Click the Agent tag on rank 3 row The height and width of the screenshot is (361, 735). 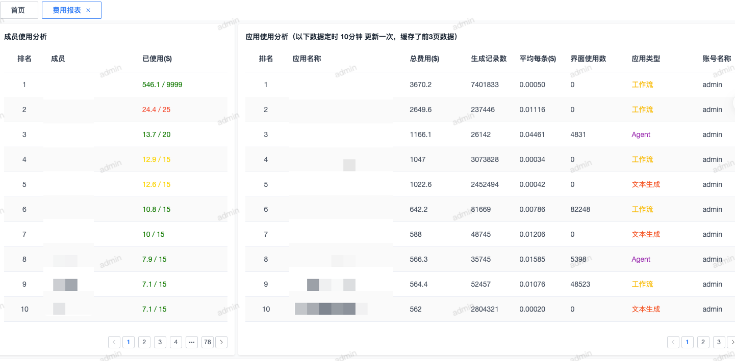(641, 134)
